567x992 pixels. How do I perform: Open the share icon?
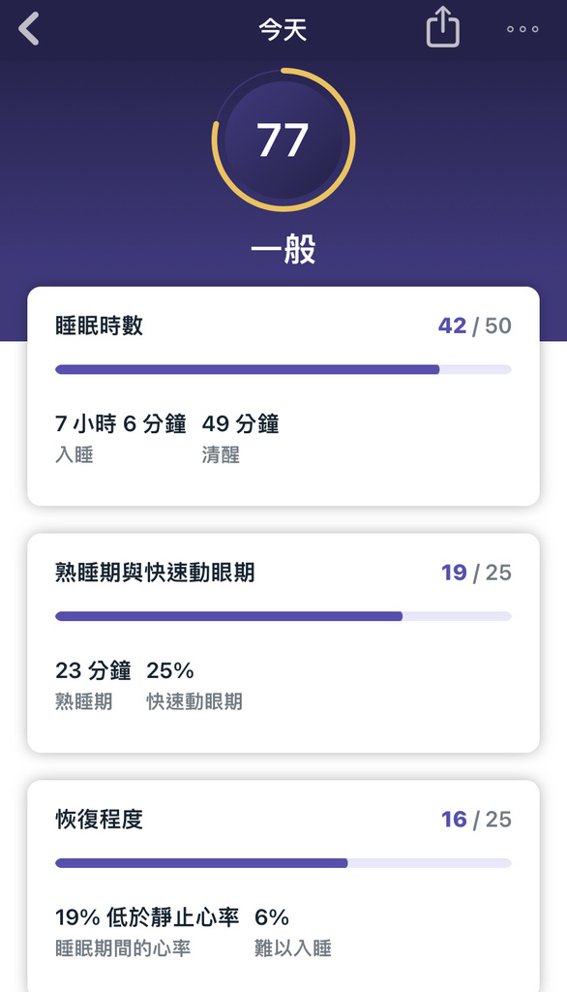click(442, 27)
